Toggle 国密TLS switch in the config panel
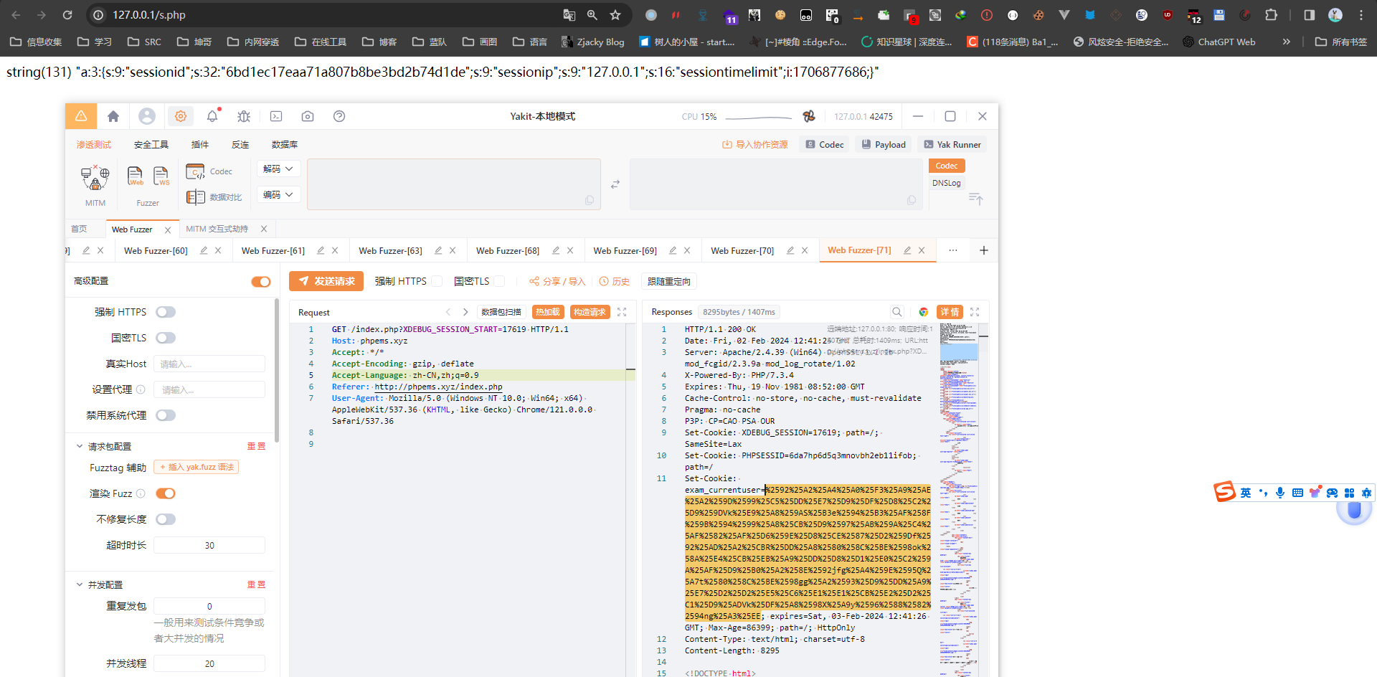1377x677 pixels. tap(166, 338)
